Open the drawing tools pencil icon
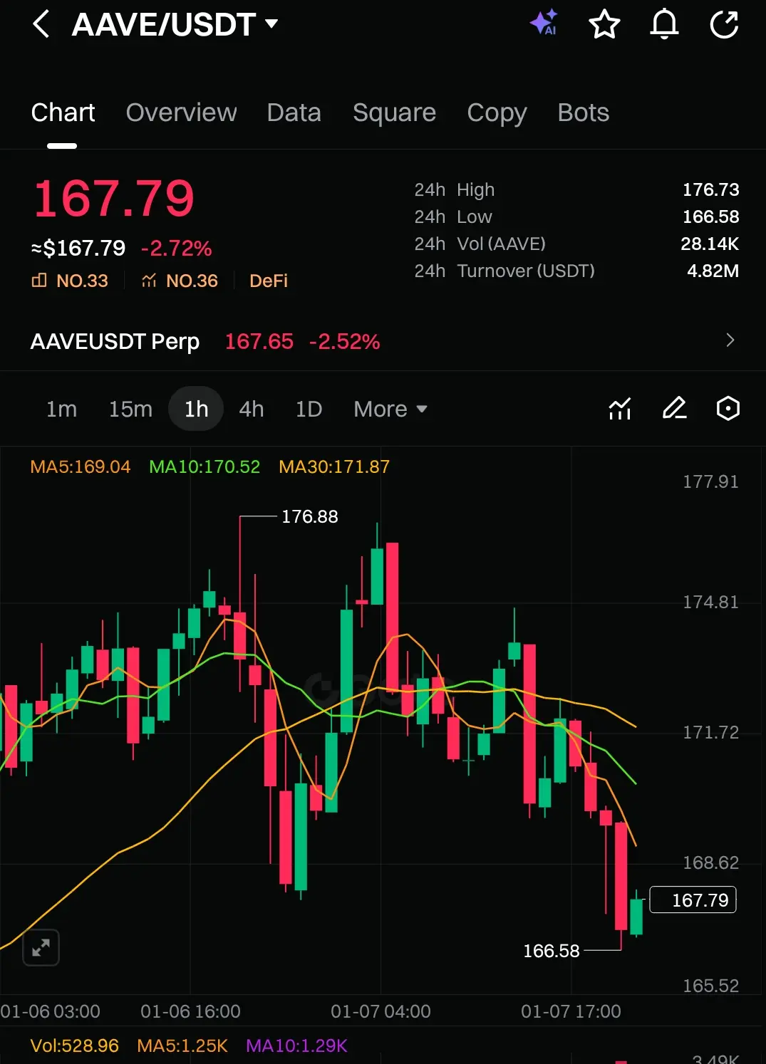Screen dimensions: 766x1064 click(674, 408)
